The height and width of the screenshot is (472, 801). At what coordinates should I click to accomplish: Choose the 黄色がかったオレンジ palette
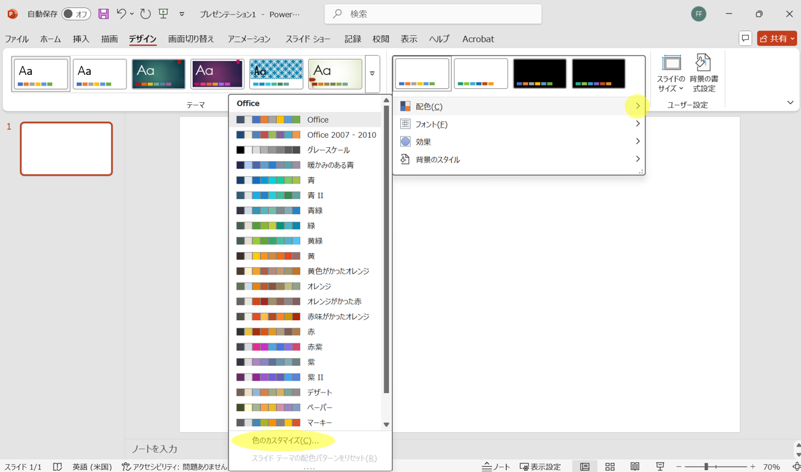click(x=306, y=271)
